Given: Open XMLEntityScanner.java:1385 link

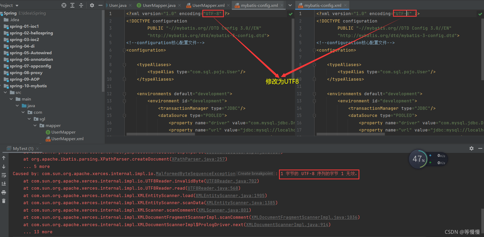Looking at the screenshot, I should pyautogui.click(x=241, y=203).
